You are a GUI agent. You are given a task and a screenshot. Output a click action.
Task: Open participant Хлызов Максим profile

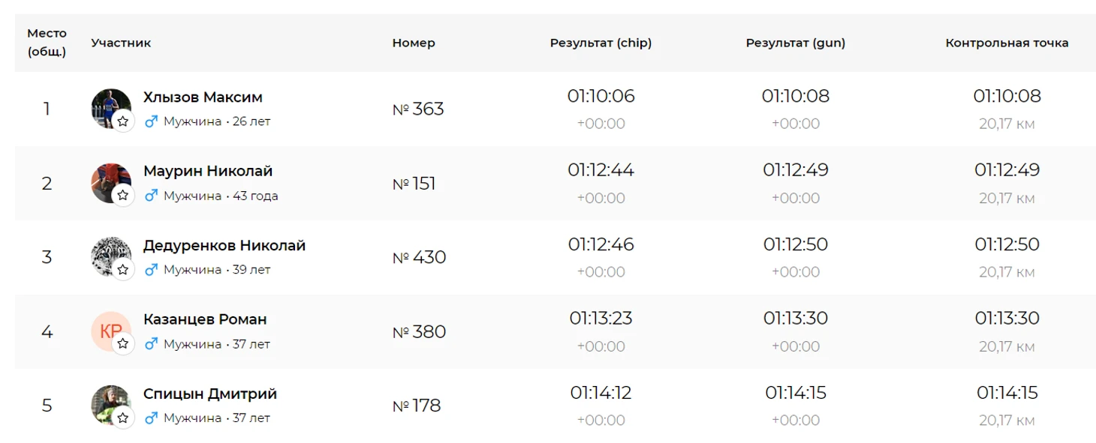[203, 97]
